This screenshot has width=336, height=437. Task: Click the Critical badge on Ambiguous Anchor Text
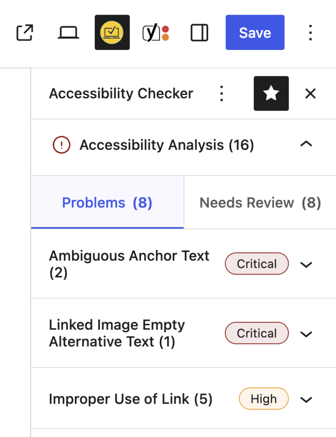257,264
